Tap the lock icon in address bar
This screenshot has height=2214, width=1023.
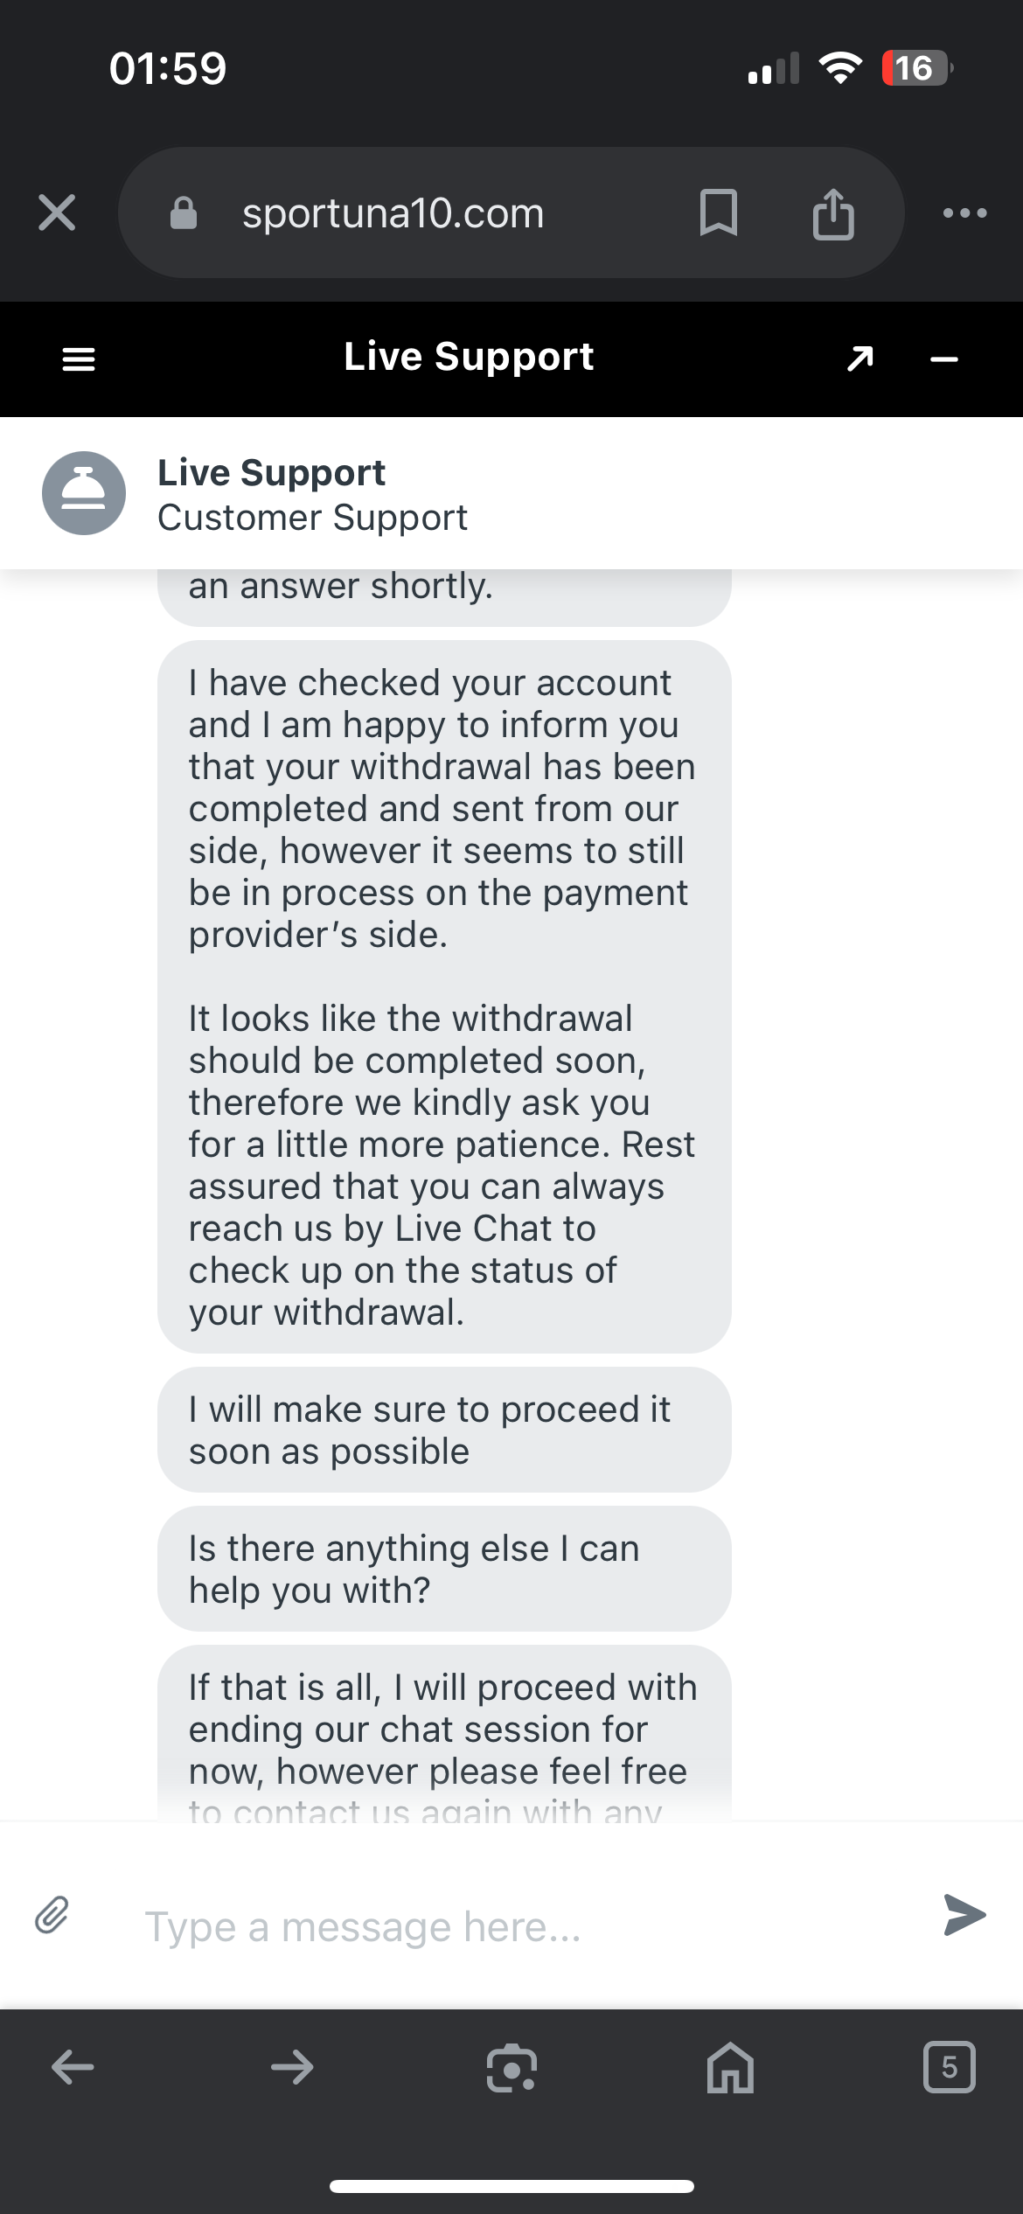pyautogui.click(x=183, y=212)
